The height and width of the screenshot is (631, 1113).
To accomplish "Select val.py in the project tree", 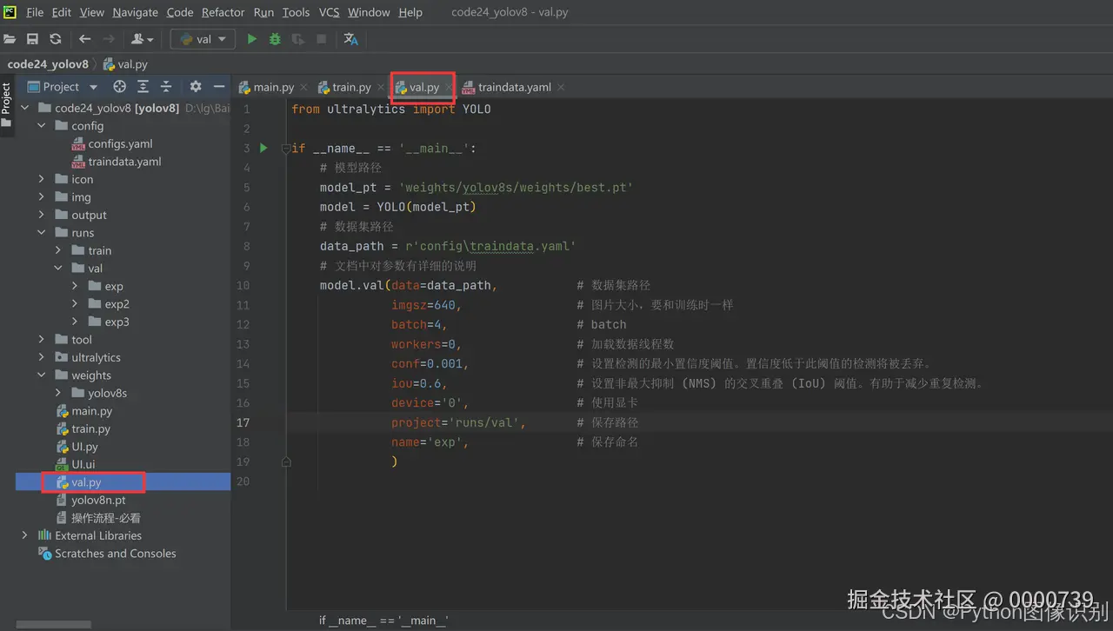I will coord(86,482).
